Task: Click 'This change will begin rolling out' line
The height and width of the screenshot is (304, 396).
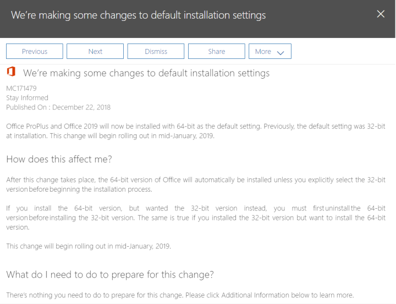Action: pos(89,246)
